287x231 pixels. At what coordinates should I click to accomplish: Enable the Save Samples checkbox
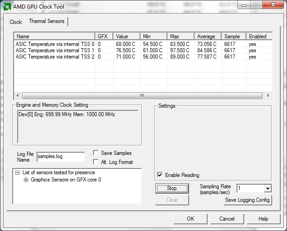pyautogui.click(x=96, y=153)
